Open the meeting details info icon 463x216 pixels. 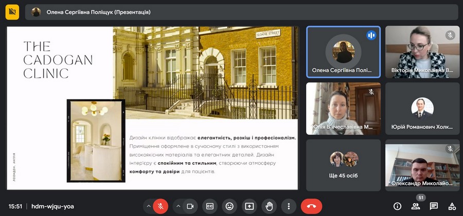coord(397,206)
